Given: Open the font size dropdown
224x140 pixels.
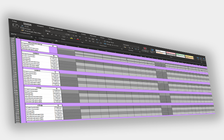Looking at the screenshot, I should [x=73, y=36].
